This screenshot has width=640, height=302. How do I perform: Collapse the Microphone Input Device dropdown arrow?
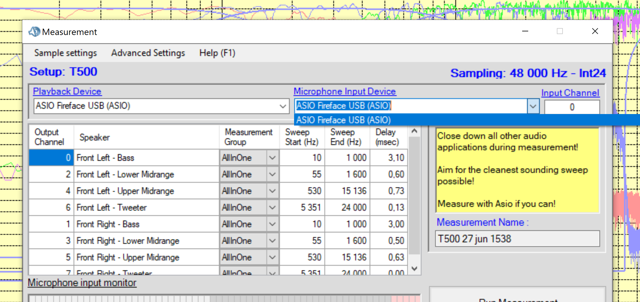[x=533, y=106]
